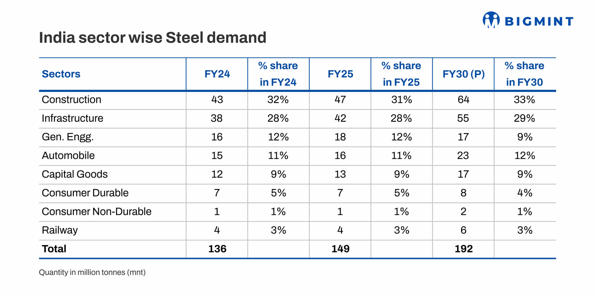Select the Consumer Non-Durable row label
Image resolution: width=595 pixels, height=297 pixels.
click(96, 212)
